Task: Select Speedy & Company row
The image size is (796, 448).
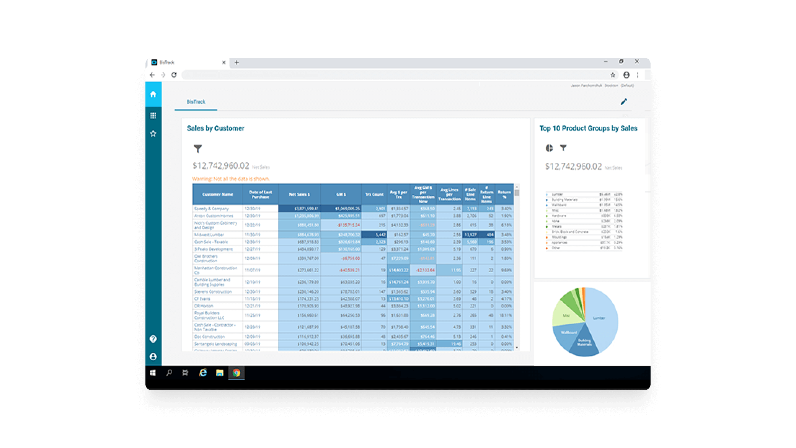Action: [352, 209]
